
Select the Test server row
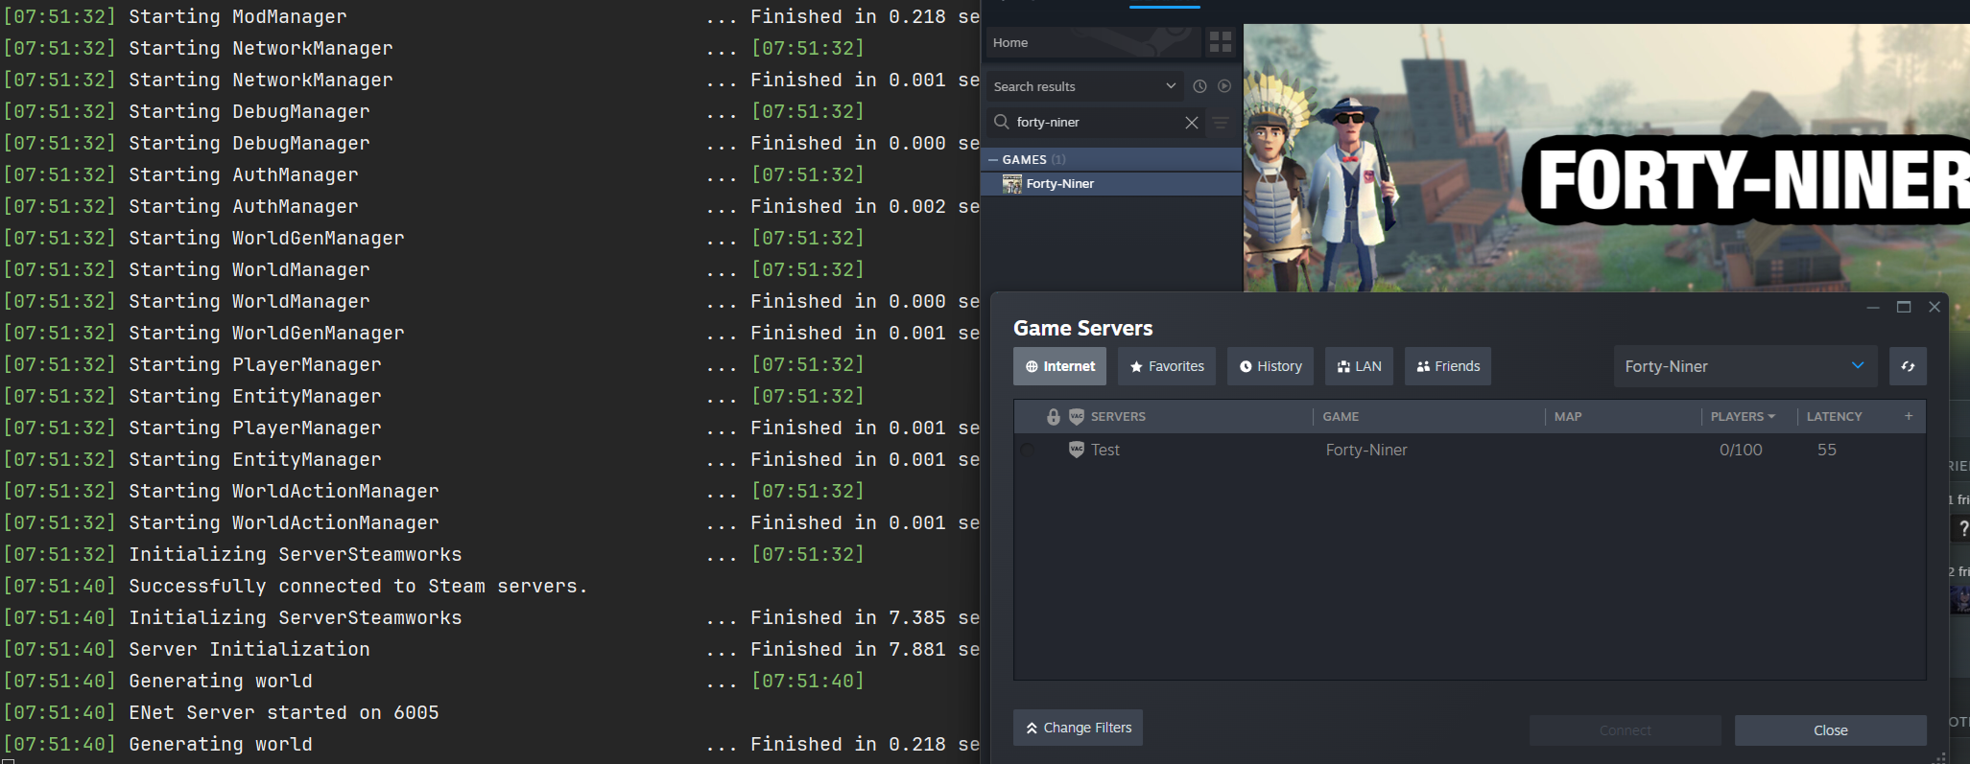tap(1469, 450)
